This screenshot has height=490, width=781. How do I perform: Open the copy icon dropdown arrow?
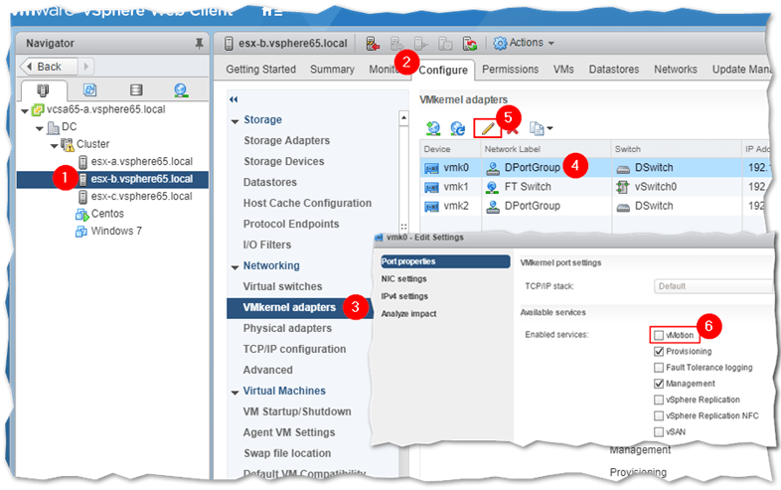(x=549, y=128)
